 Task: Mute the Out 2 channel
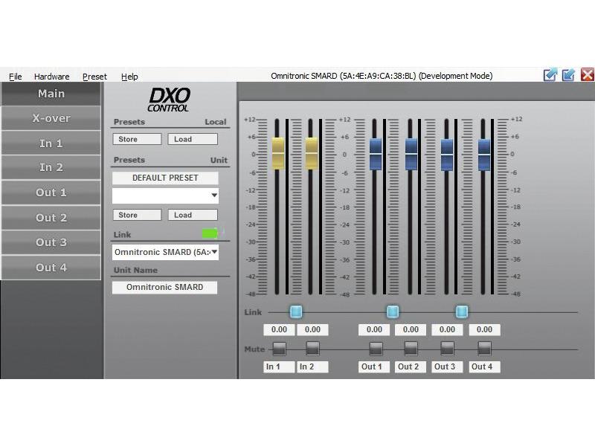tap(411, 348)
